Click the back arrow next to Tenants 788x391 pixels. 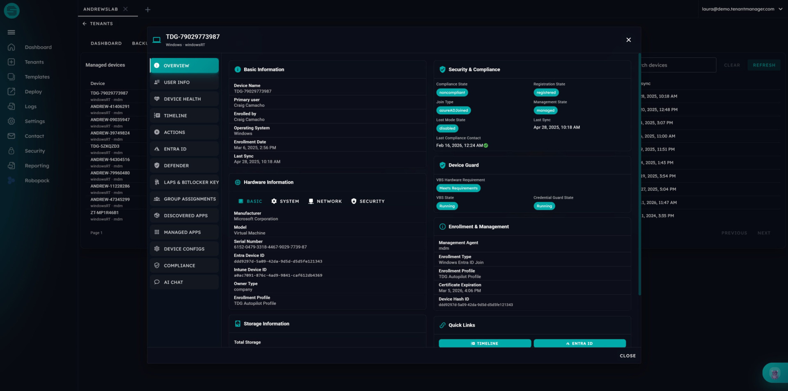pyautogui.click(x=85, y=24)
